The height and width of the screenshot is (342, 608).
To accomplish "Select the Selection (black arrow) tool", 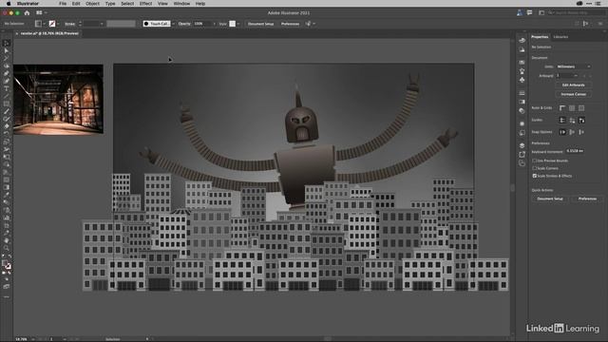I will pos(7,44).
